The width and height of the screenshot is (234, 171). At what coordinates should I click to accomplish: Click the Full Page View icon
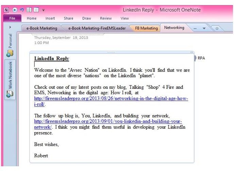[x=36, y=10]
